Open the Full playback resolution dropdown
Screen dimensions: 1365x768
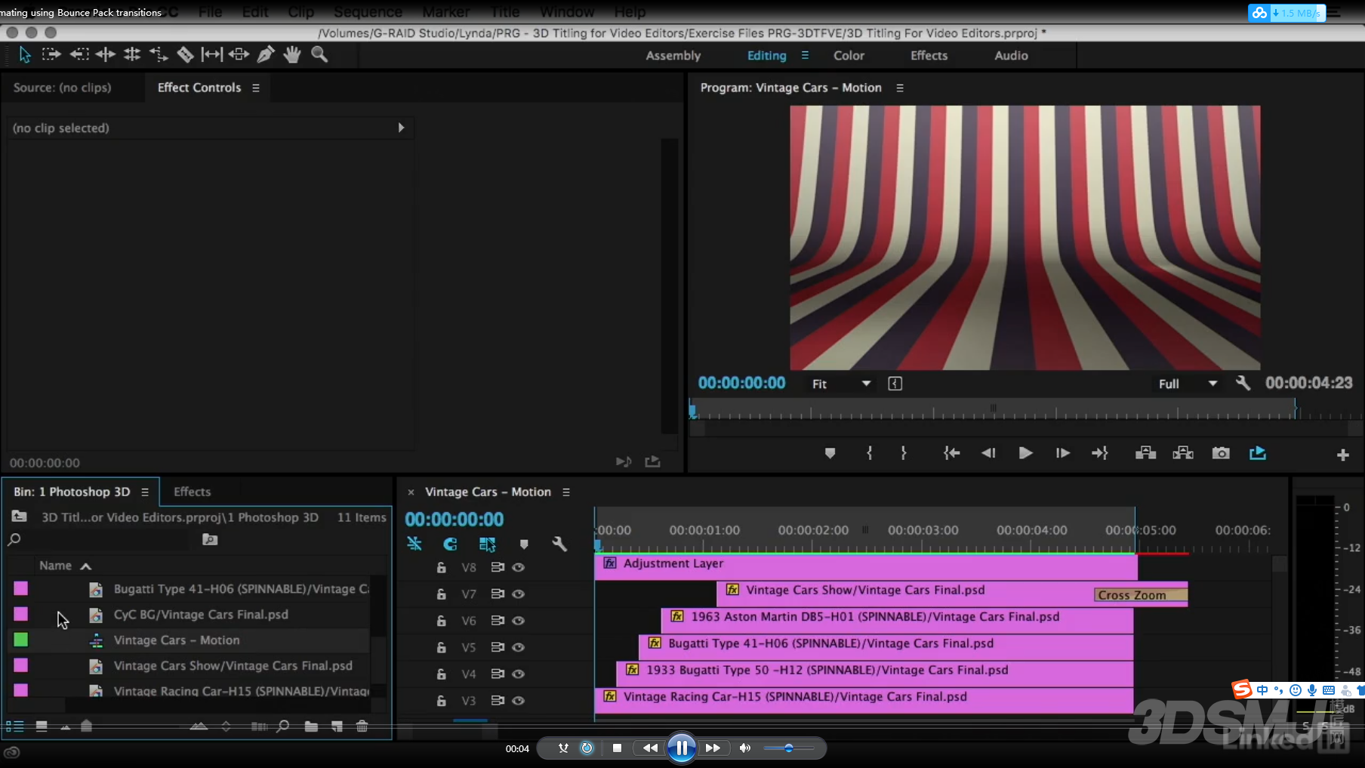click(x=1188, y=384)
